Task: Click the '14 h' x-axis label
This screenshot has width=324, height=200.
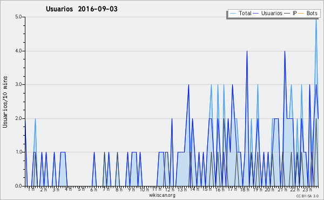Action: tap(194, 189)
